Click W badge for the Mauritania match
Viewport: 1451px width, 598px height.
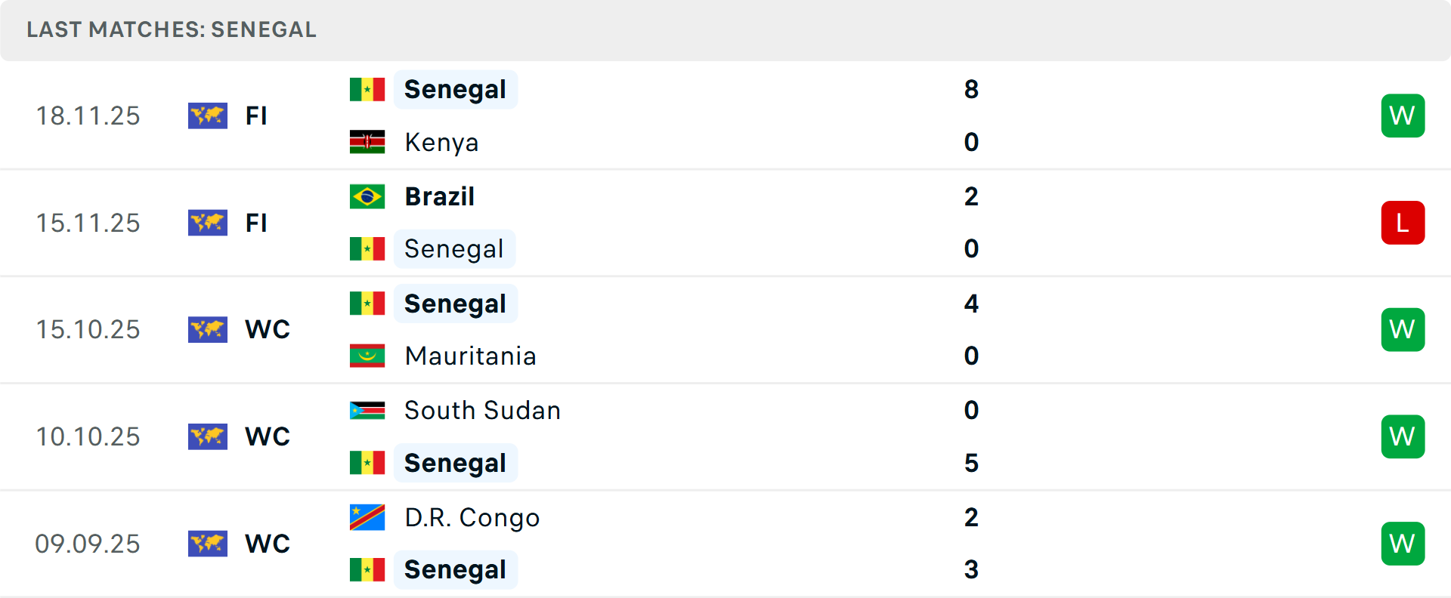[1403, 329]
